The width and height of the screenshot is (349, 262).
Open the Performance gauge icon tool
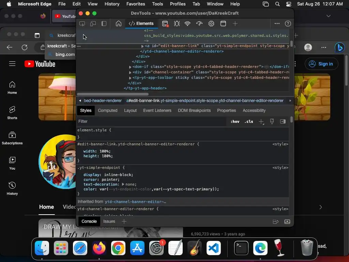pos(199,24)
